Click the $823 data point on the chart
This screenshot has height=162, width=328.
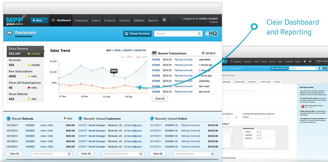[x=114, y=76]
